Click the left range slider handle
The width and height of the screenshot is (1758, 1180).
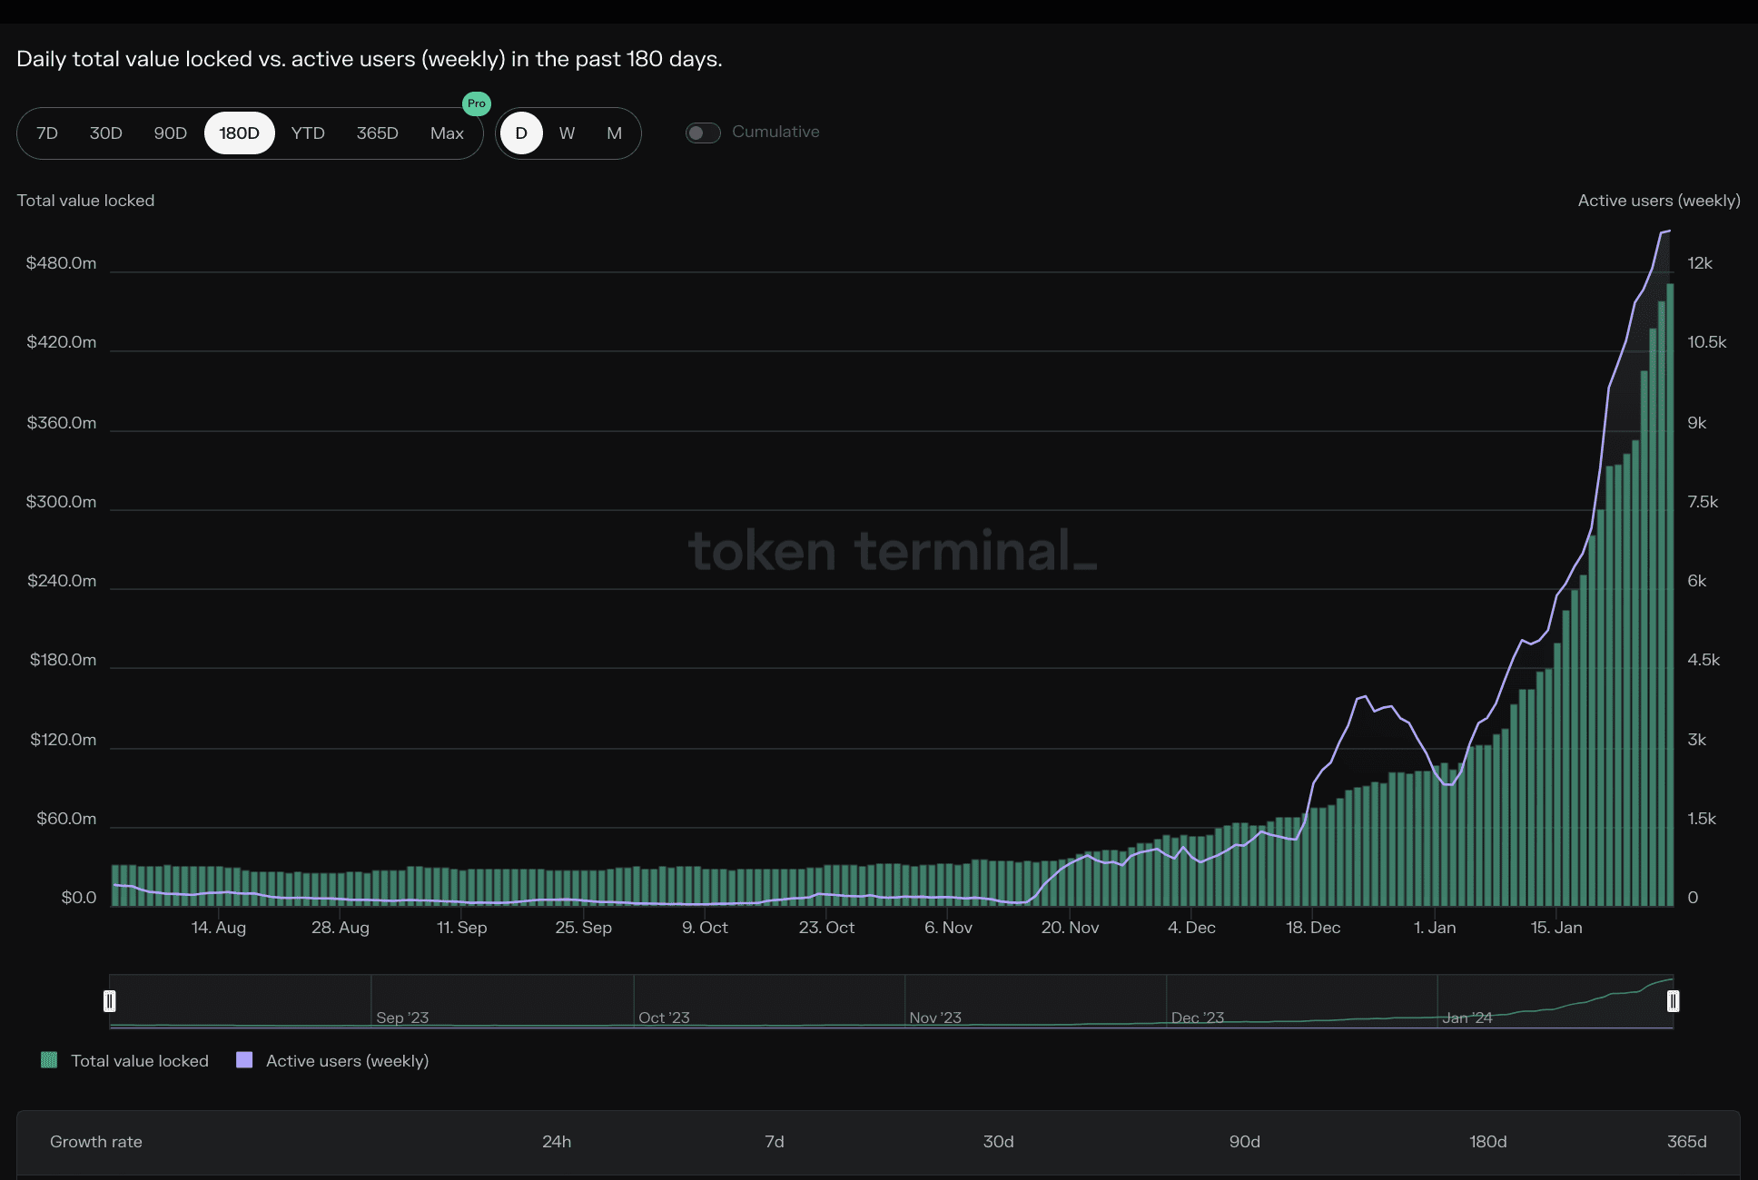pos(110,1001)
